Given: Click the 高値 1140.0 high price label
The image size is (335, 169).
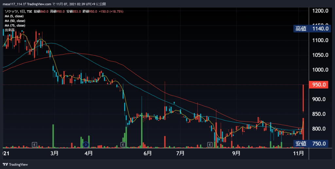Looking at the screenshot, I should 312,28.
